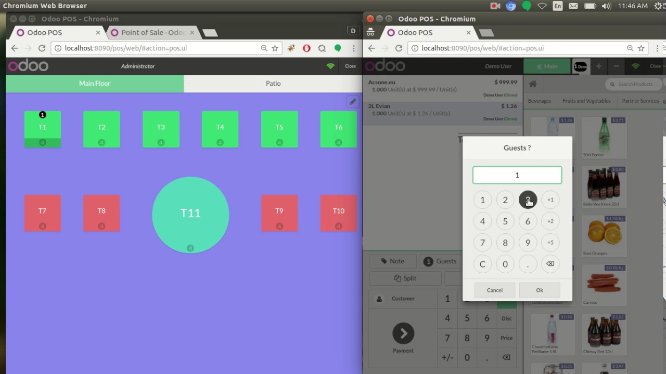The image size is (666, 374).
Task: Select the 2L Evian order line
Action: pos(443,113)
